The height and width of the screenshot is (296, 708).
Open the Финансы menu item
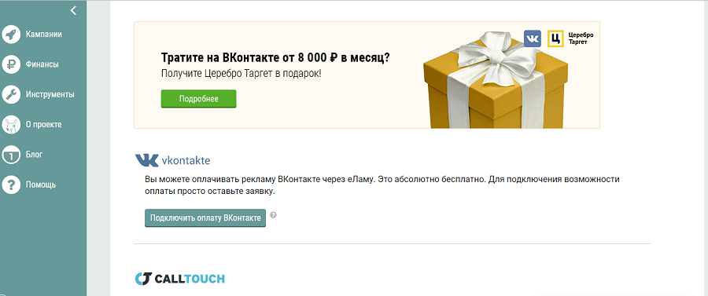click(42, 64)
